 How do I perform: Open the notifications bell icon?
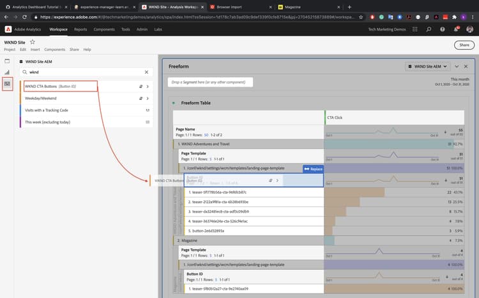tap(456, 29)
